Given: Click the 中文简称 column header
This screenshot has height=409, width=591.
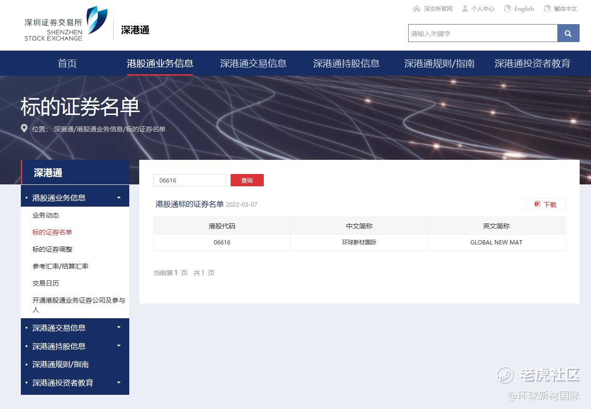Looking at the screenshot, I should pos(359,226).
